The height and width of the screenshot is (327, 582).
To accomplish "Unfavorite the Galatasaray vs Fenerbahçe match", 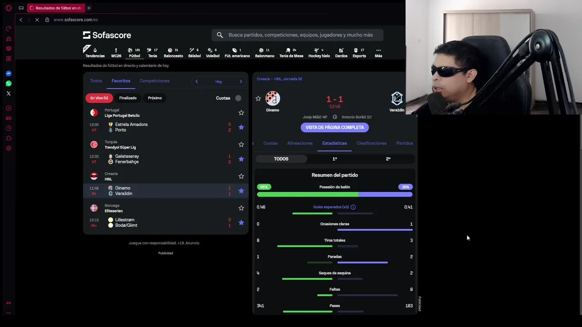I will [241, 159].
